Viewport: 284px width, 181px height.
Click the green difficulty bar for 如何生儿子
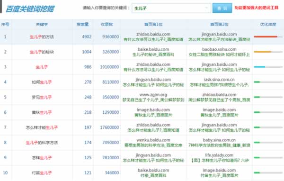tap(257, 82)
